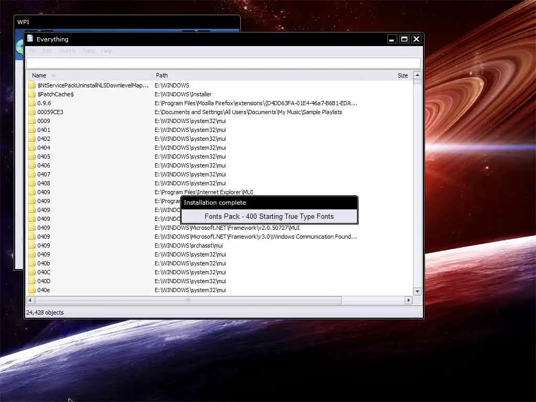Click the Mozilla Firefox extensions path
The image size is (536, 402).
point(255,103)
